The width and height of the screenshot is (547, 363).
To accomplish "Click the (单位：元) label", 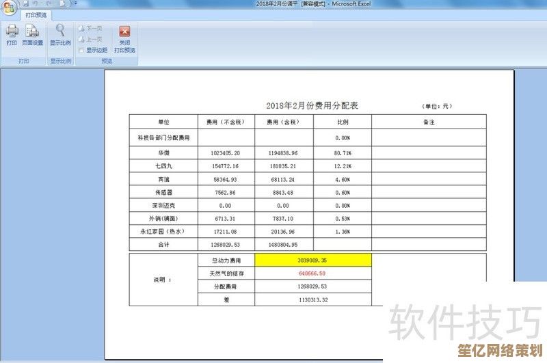I will (437, 106).
